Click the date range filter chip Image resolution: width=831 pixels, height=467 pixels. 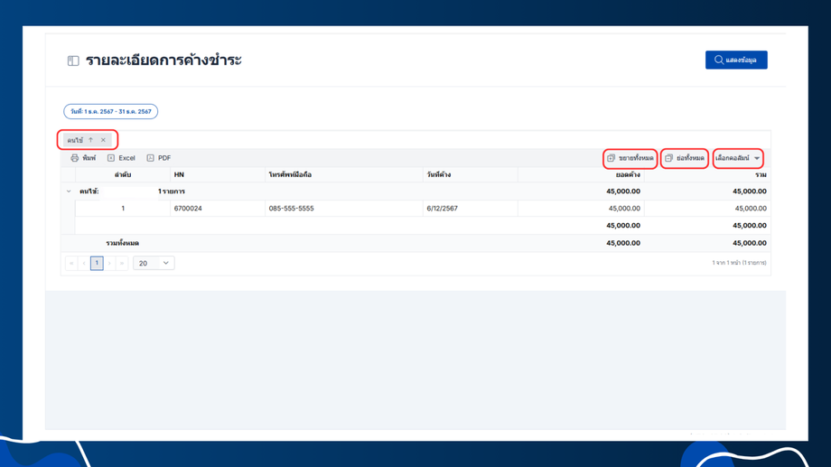point(111,111)
